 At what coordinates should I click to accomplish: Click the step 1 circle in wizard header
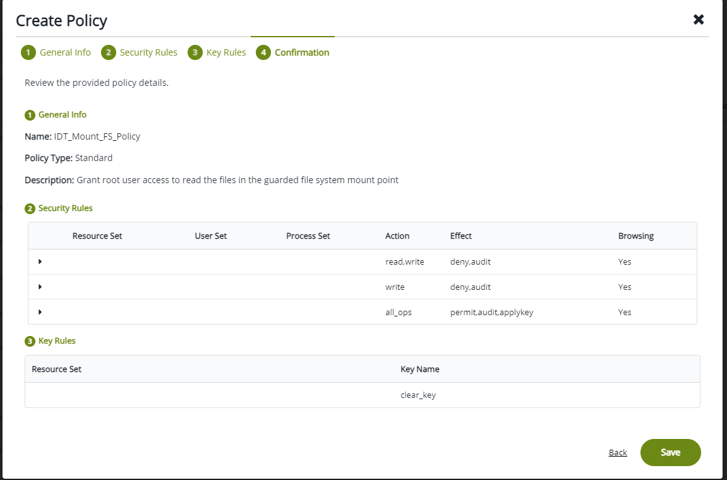pyautogui.click(x=28, y=52)
